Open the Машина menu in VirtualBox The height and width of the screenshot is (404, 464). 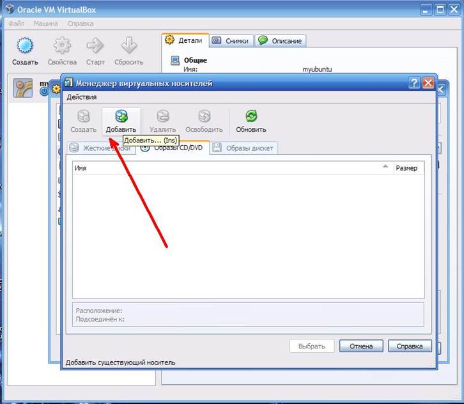coord(45,24)
